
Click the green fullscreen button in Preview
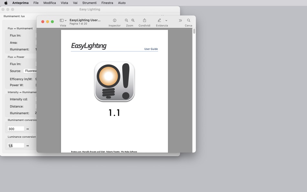(52, 22)
